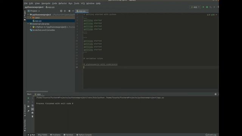Click the 'Process finished with exit code 0' output
This screenshot has width=242, height=136.
coord(54,104)
